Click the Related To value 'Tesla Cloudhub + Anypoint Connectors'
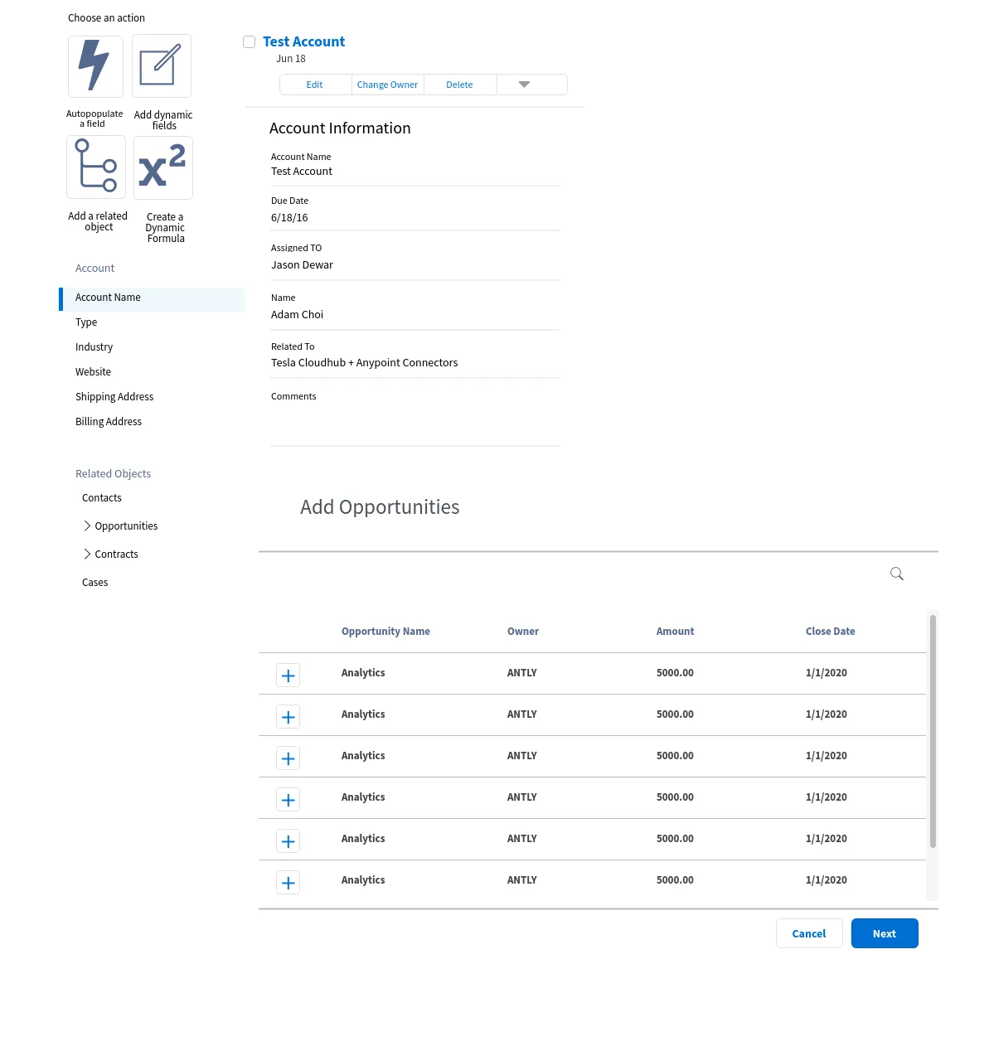Viewport: 989px width, 1051px height. pyautogui.click(x=364, y=363)
